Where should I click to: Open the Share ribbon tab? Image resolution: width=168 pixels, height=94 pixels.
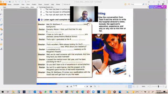[40, 4]
